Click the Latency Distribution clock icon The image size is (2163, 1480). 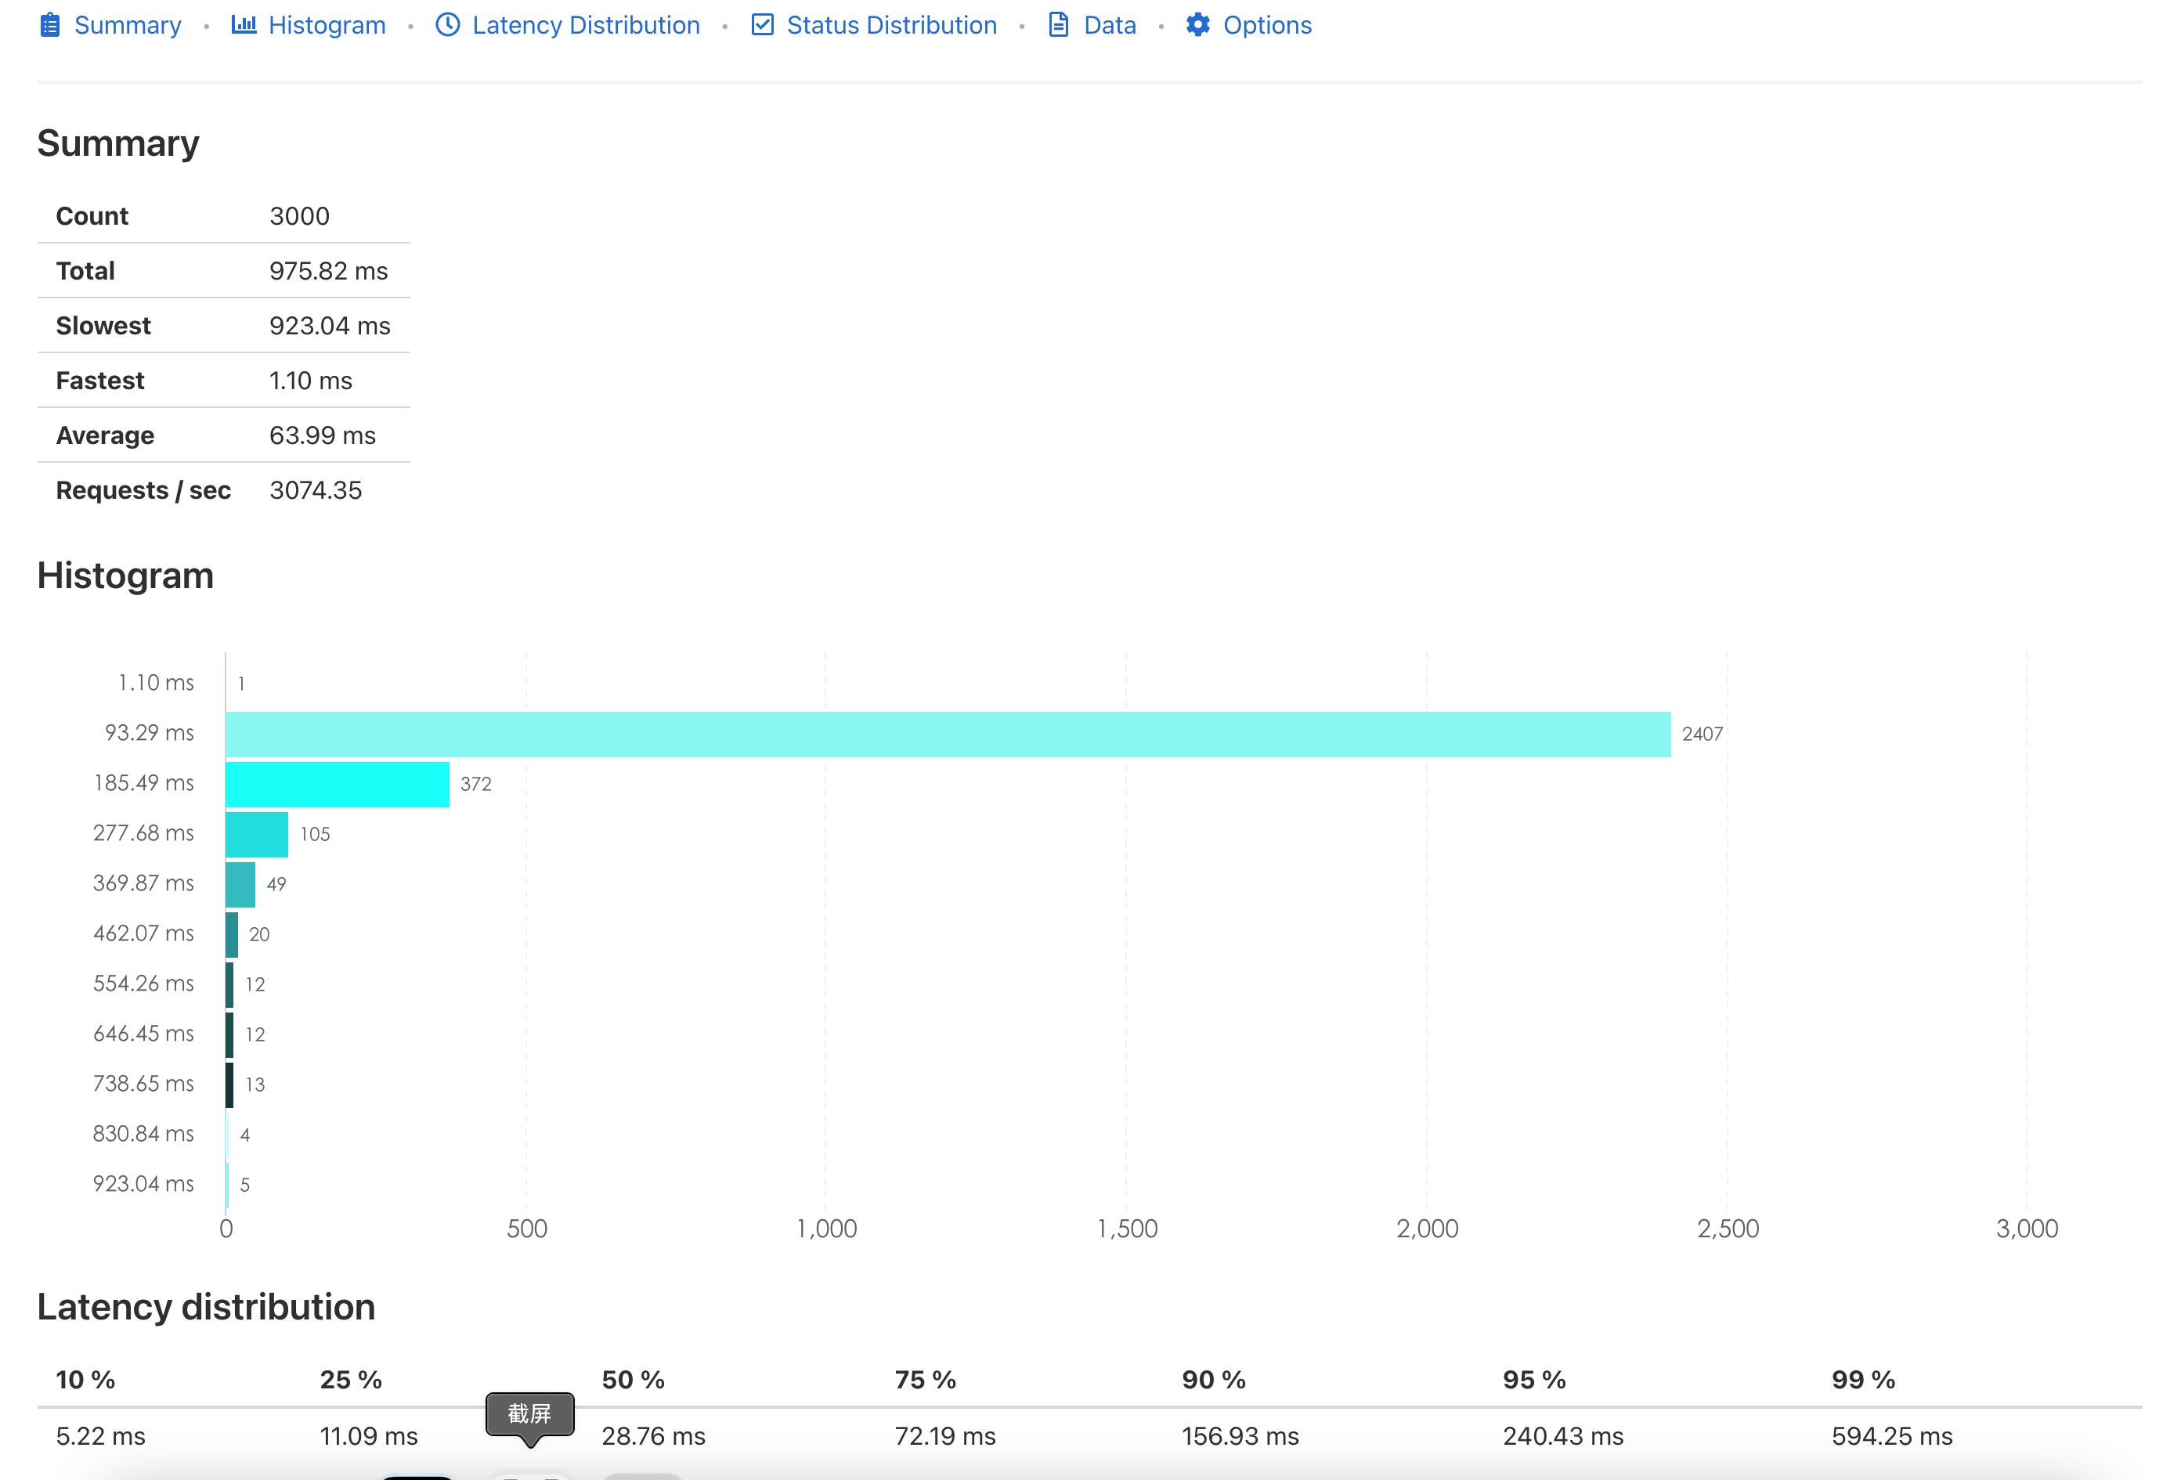click(x=448, y=25)
